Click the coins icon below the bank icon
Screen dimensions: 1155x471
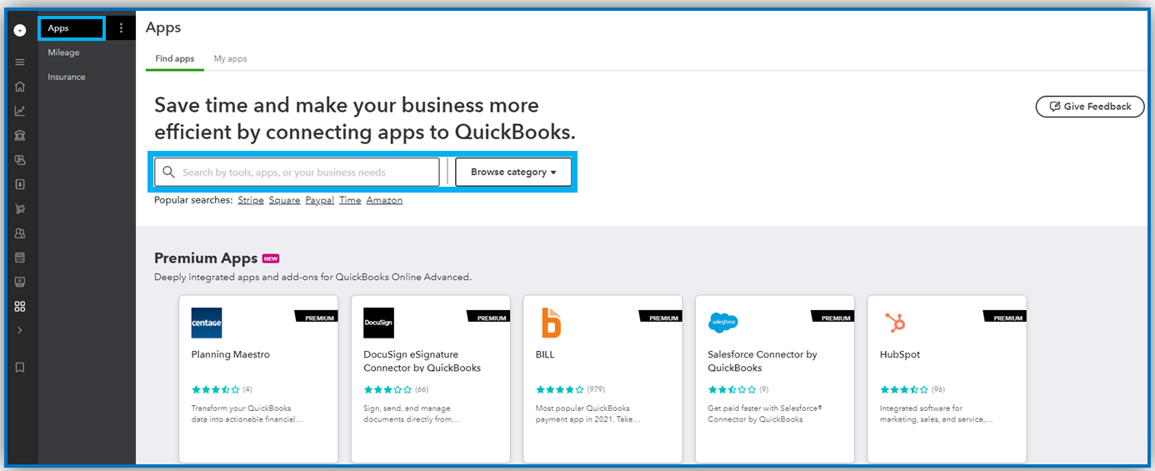click(20, 159)
